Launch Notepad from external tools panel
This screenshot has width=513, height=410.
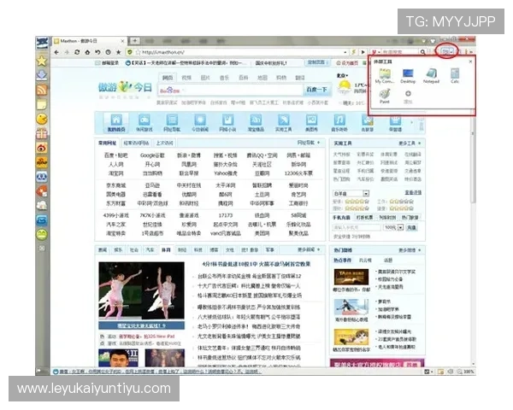(431, 76)
